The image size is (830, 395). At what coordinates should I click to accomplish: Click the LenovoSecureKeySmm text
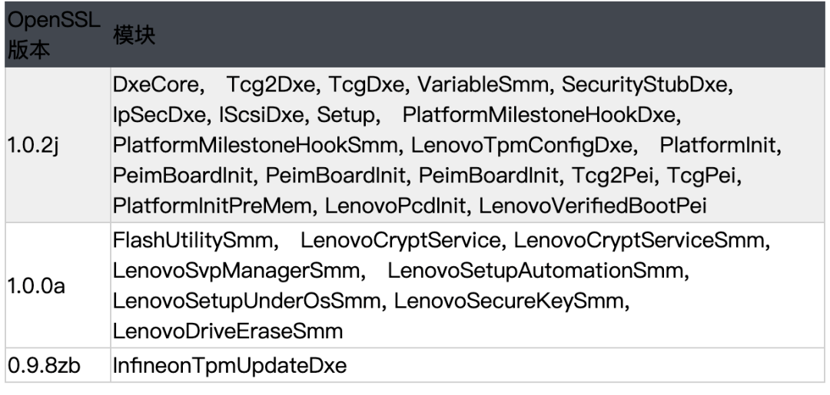[x=509, y=301]
